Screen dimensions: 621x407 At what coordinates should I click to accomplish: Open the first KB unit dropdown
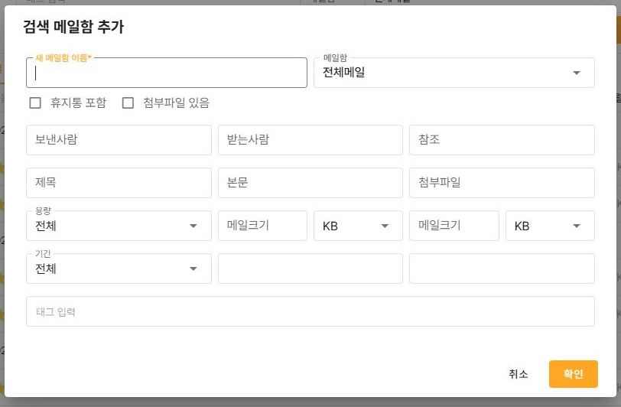pos(358,226)
